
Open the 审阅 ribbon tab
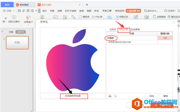(81, 11)
